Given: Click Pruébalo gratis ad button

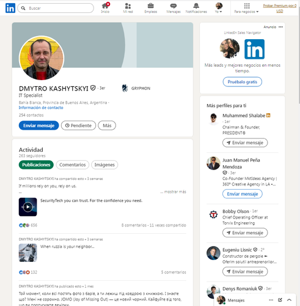Looking at the screenshot, I should point(243,82).
